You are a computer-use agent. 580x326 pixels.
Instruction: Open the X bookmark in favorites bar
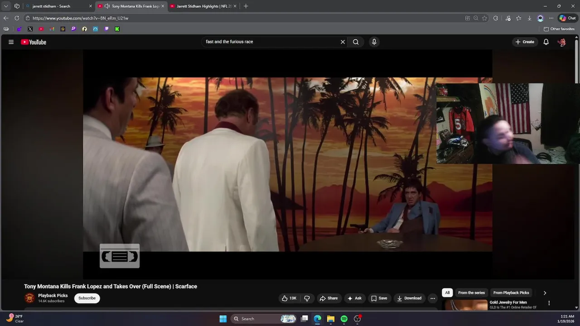pos(30,29)
